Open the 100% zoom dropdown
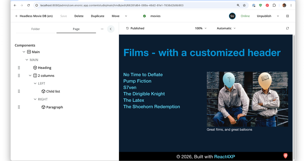This screenshot has height=161, width=306. coord(201,28)
